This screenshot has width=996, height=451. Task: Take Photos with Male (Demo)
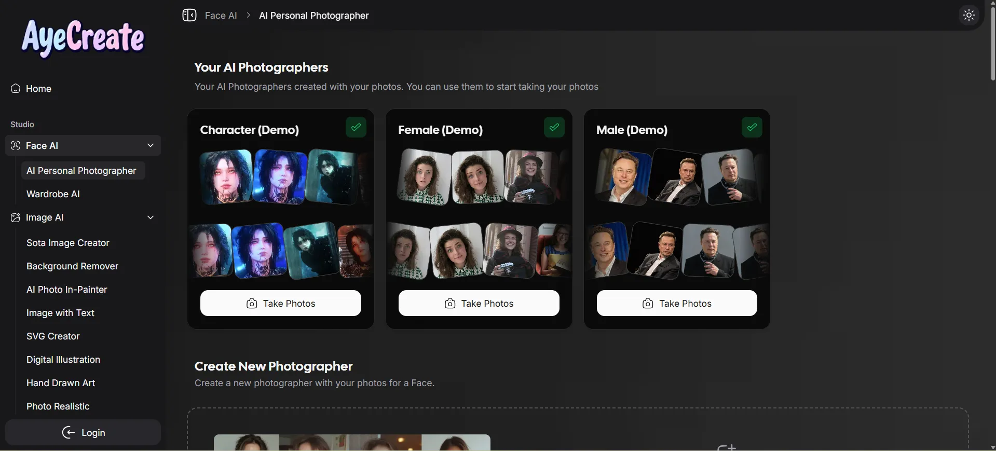[677, 303]
